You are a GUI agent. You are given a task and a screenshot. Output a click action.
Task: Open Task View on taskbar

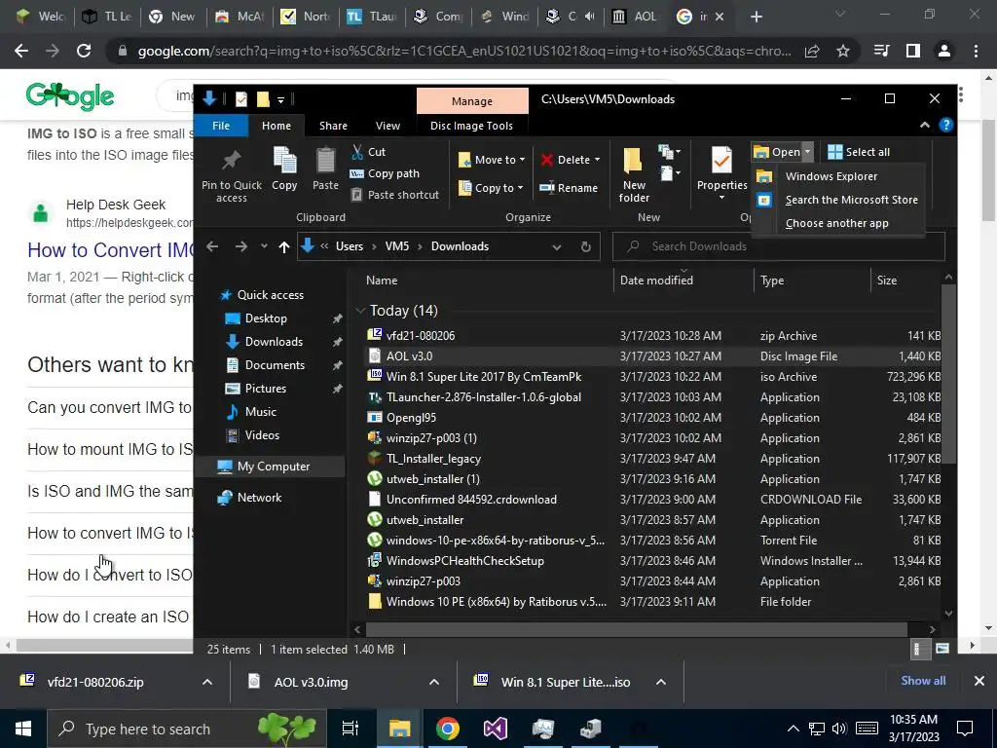(351, 729)
